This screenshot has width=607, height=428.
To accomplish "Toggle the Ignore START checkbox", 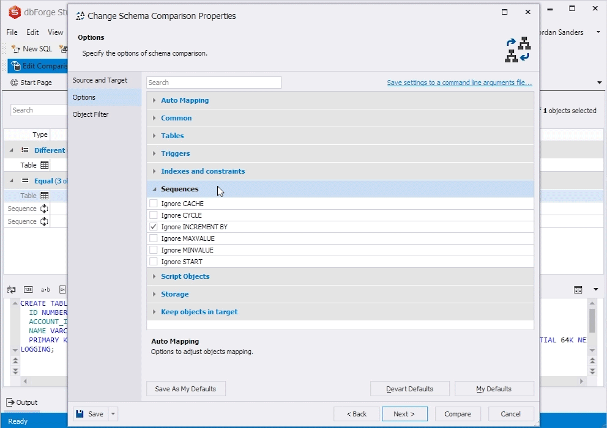I will [x=154, y=262].
